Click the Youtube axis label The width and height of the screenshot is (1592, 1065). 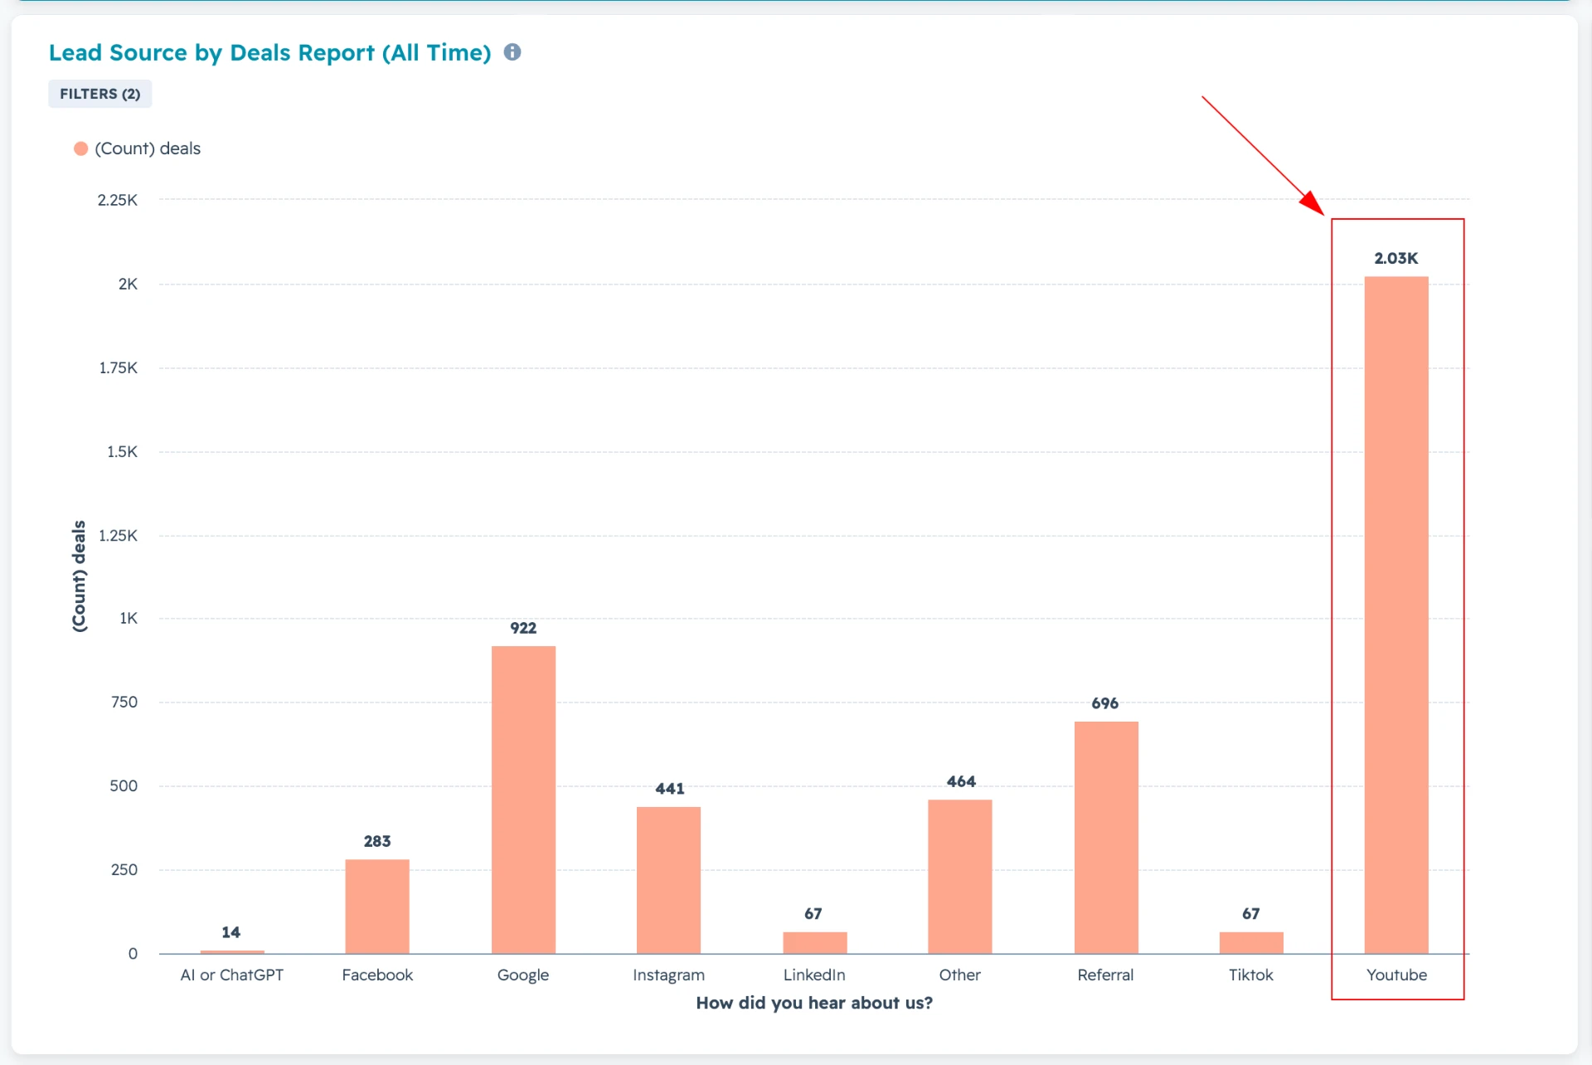coord(1396,975)
